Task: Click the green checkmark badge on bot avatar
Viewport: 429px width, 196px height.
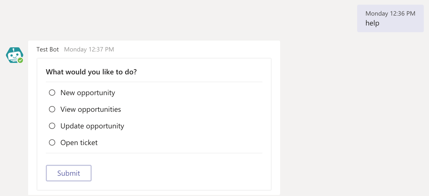Action: coord(20,60)
